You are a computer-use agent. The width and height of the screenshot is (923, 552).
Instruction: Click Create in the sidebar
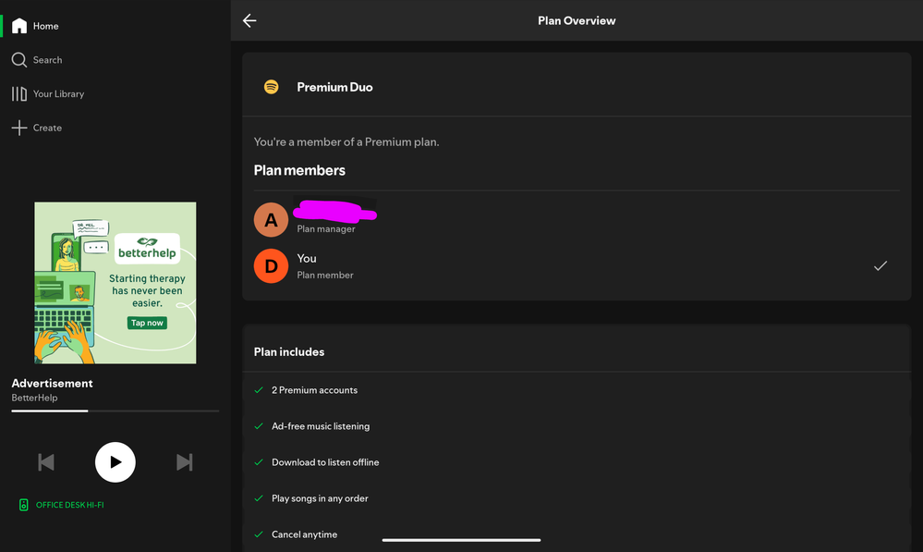click(x=37, y=128)
